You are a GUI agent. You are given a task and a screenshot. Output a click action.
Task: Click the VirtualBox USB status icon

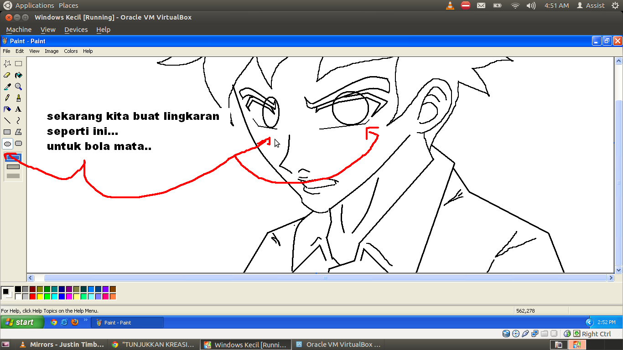525,334
